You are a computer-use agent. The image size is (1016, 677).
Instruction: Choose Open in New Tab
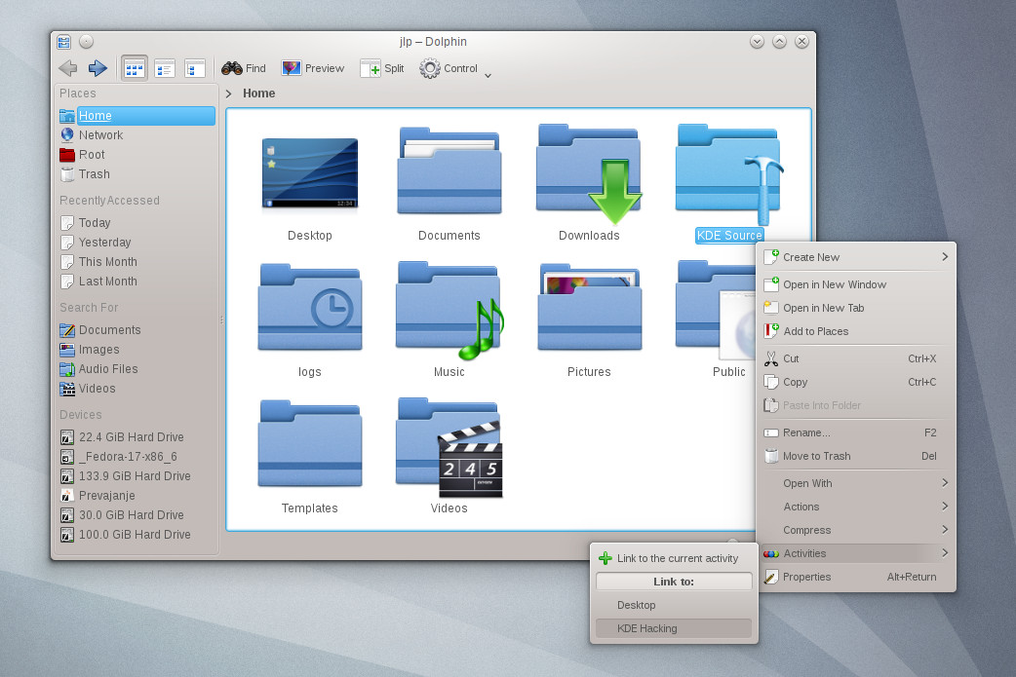[856, 308]
